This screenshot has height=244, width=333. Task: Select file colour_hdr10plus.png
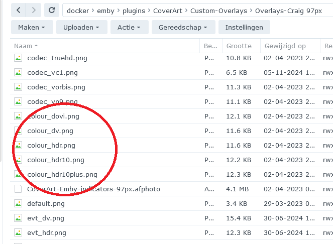[x=62, y=174]
